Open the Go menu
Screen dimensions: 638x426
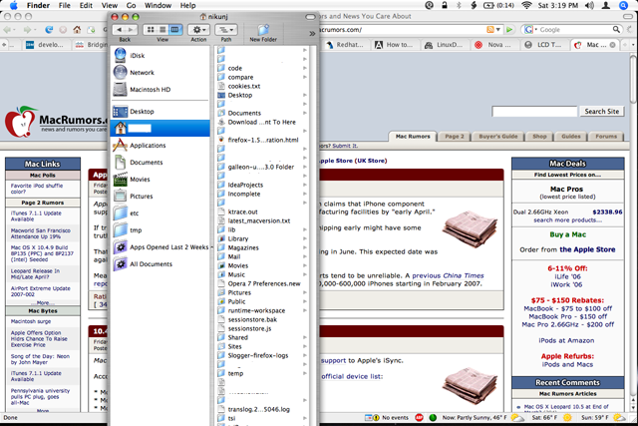coord(131,5)
